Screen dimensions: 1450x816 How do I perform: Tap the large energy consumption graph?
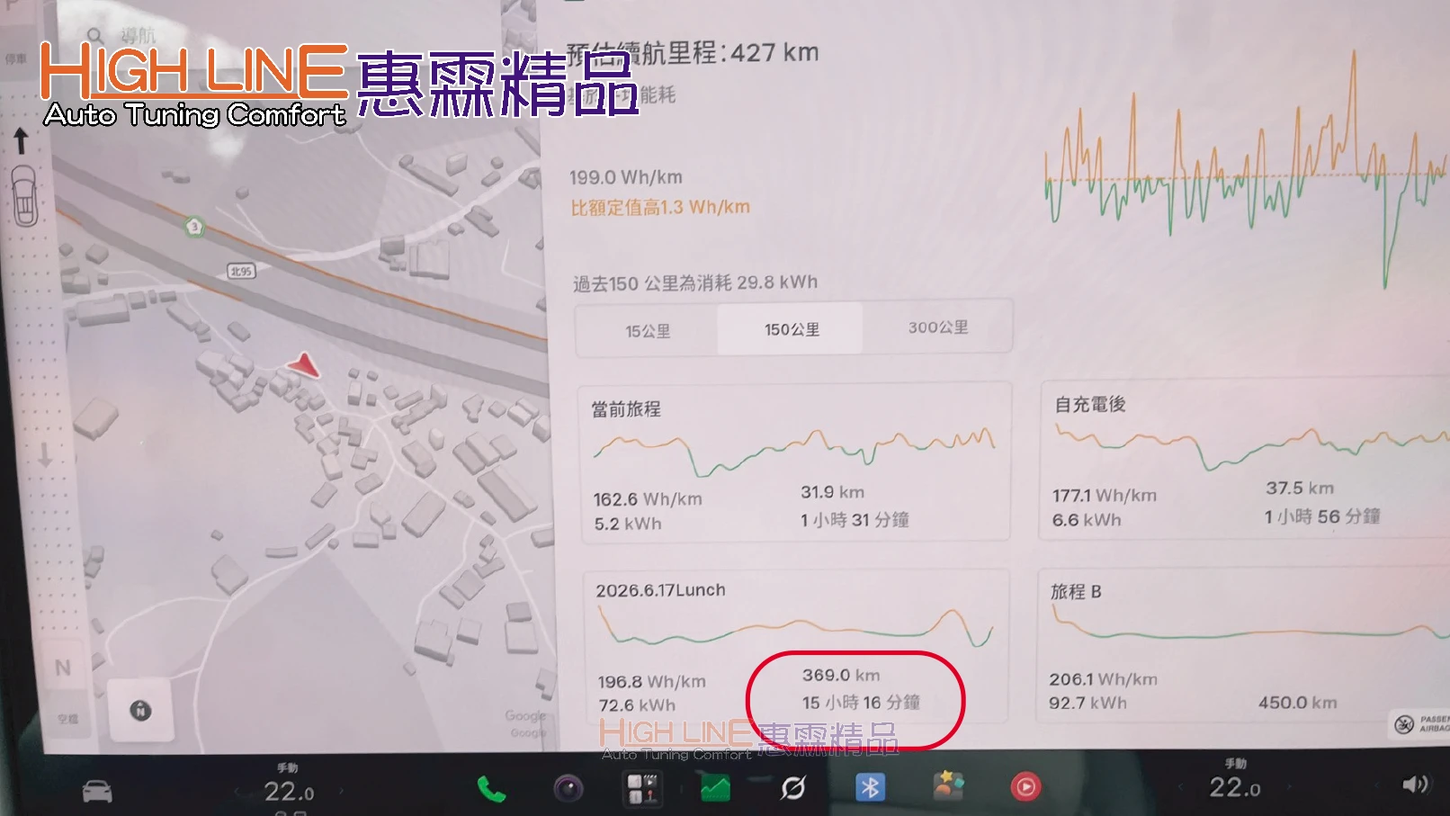1246,169
